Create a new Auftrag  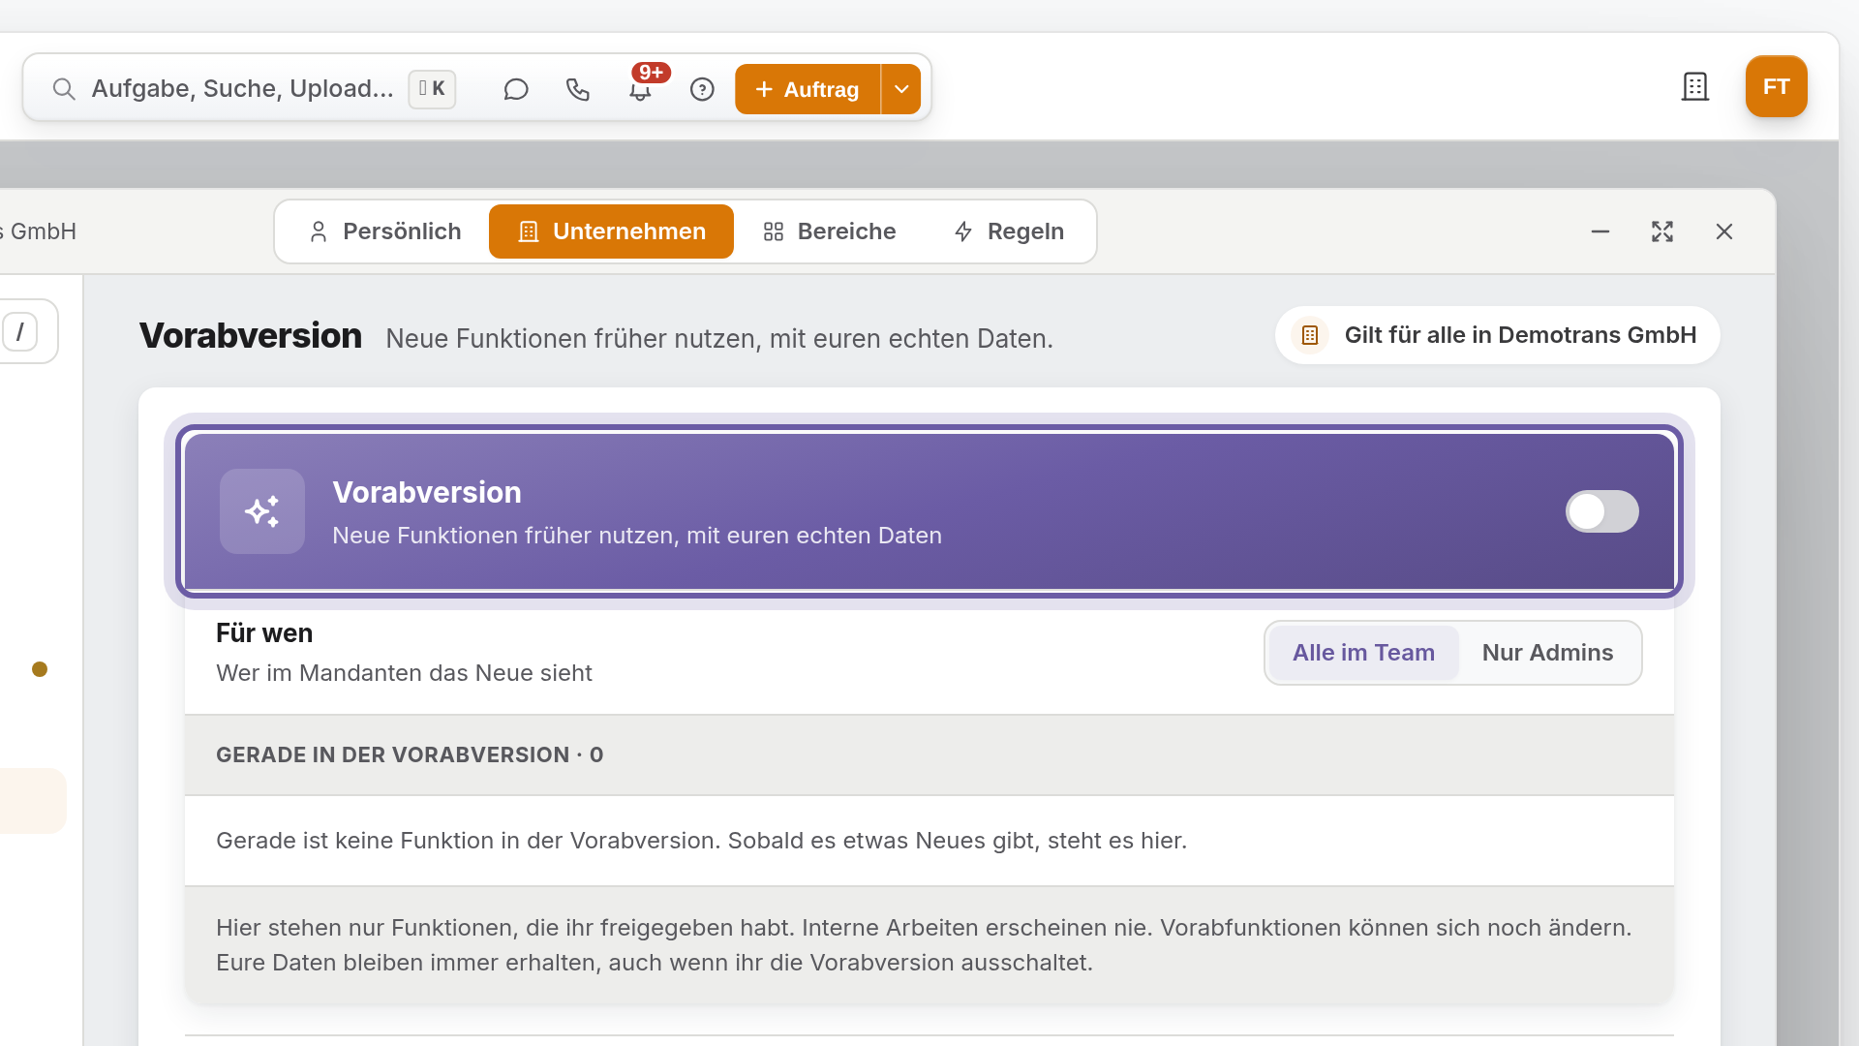[808, 89]
